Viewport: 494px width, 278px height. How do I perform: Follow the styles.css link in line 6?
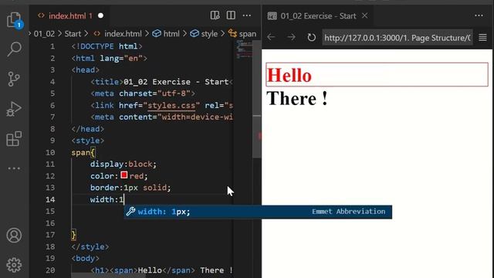click(171, 105)
